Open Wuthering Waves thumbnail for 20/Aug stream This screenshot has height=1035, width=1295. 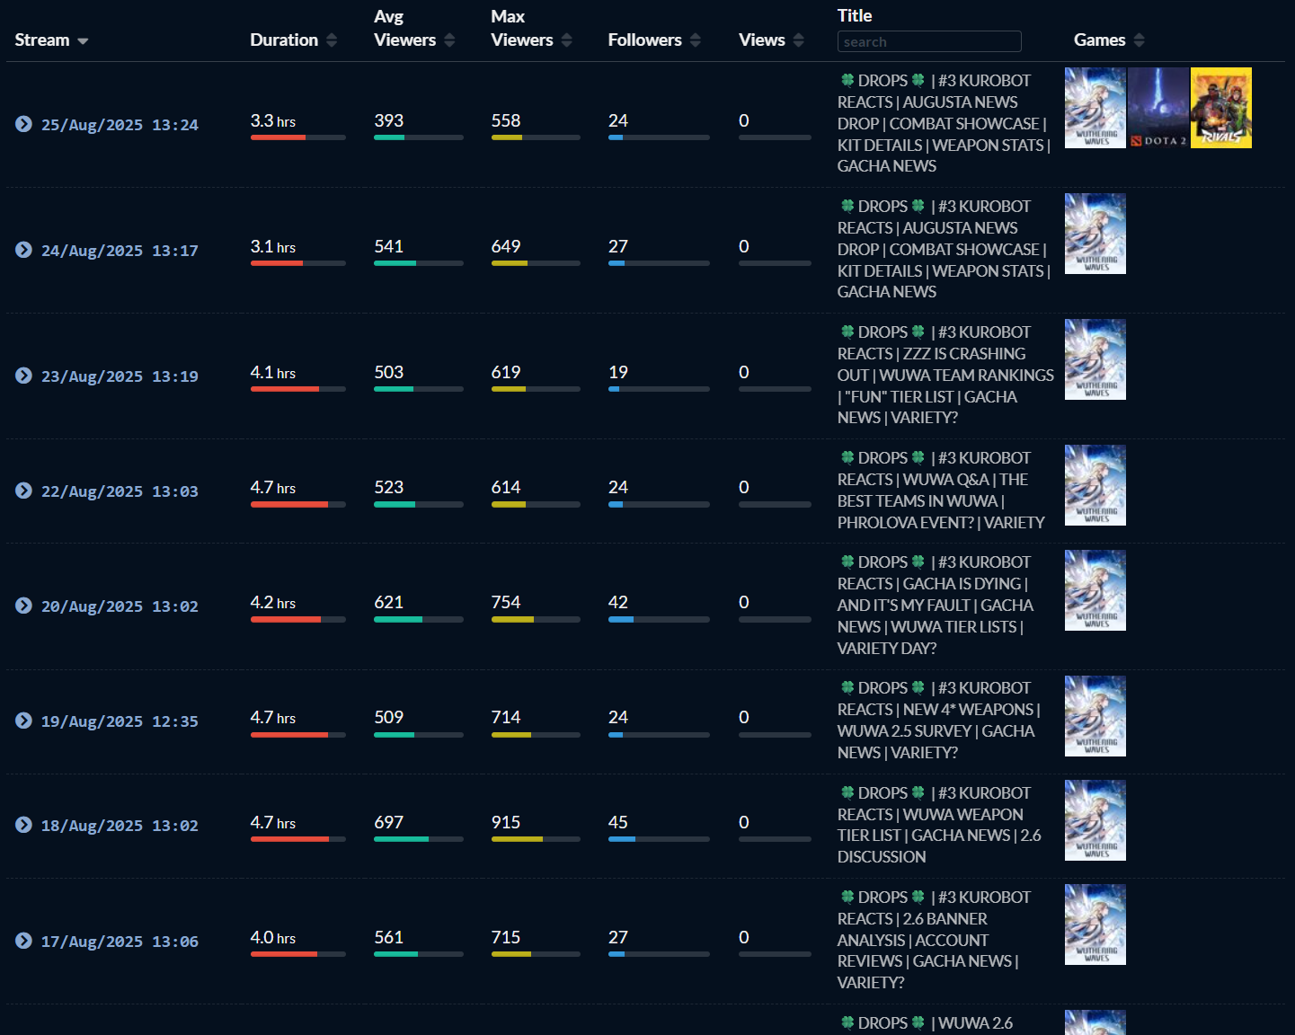(x=1095, y=590)
